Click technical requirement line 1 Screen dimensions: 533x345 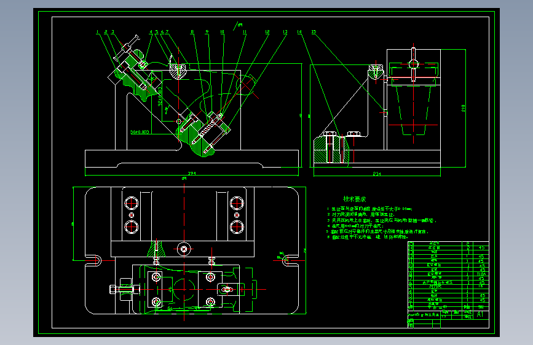[369, 209]
